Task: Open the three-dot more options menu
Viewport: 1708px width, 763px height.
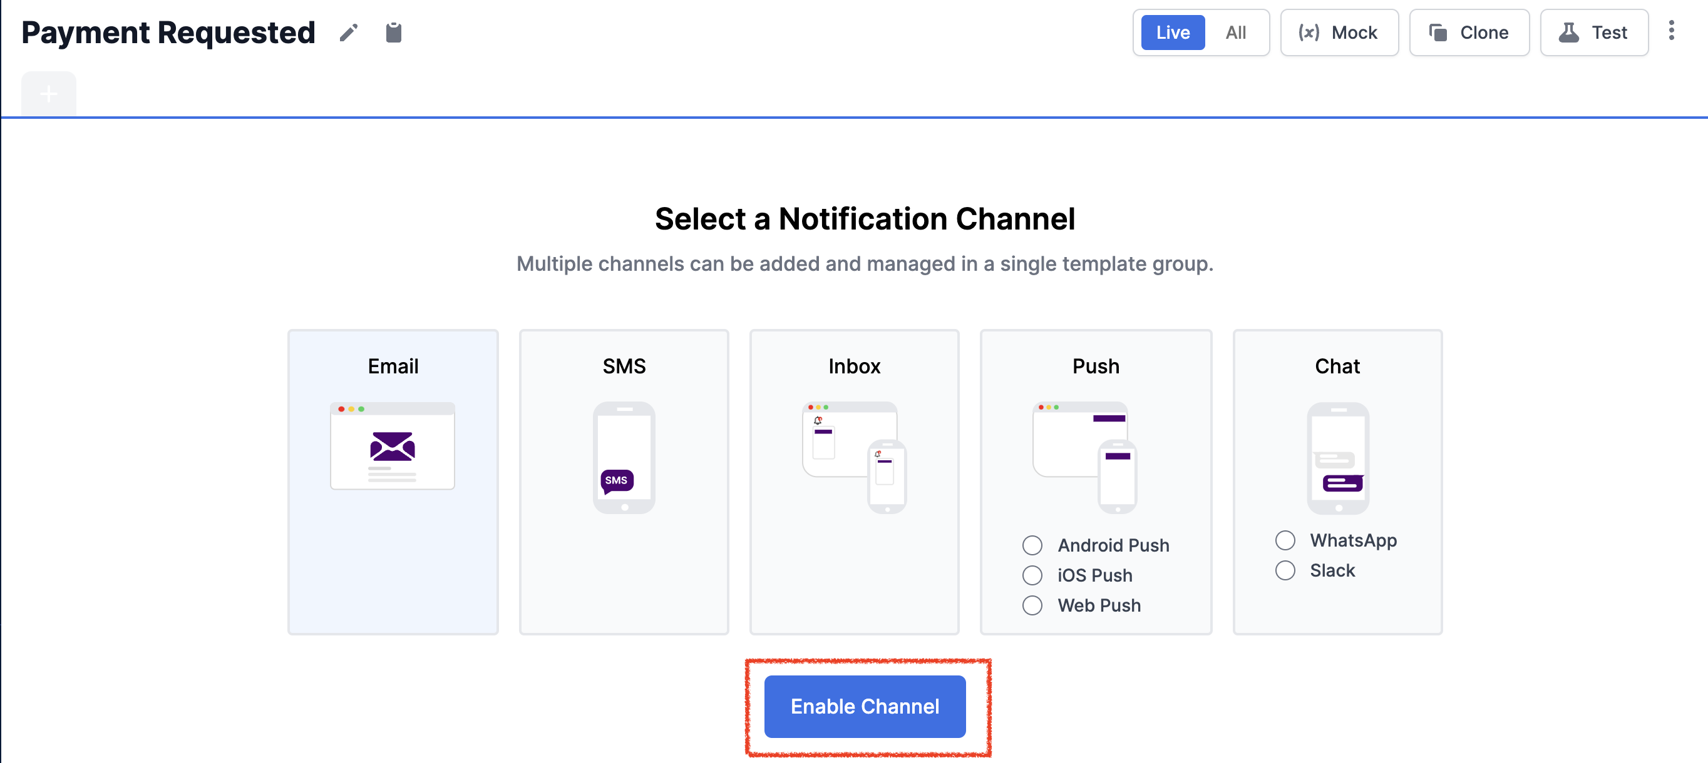Action: point(1671,31)
